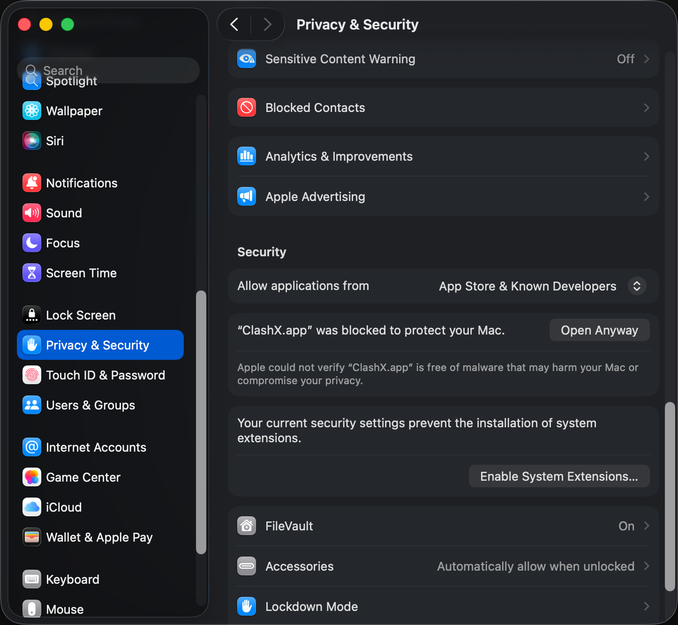Open the Allow applications from dropdown
Image resolution: width=678 pixels, height=625 pixels.
coord(636,286)
